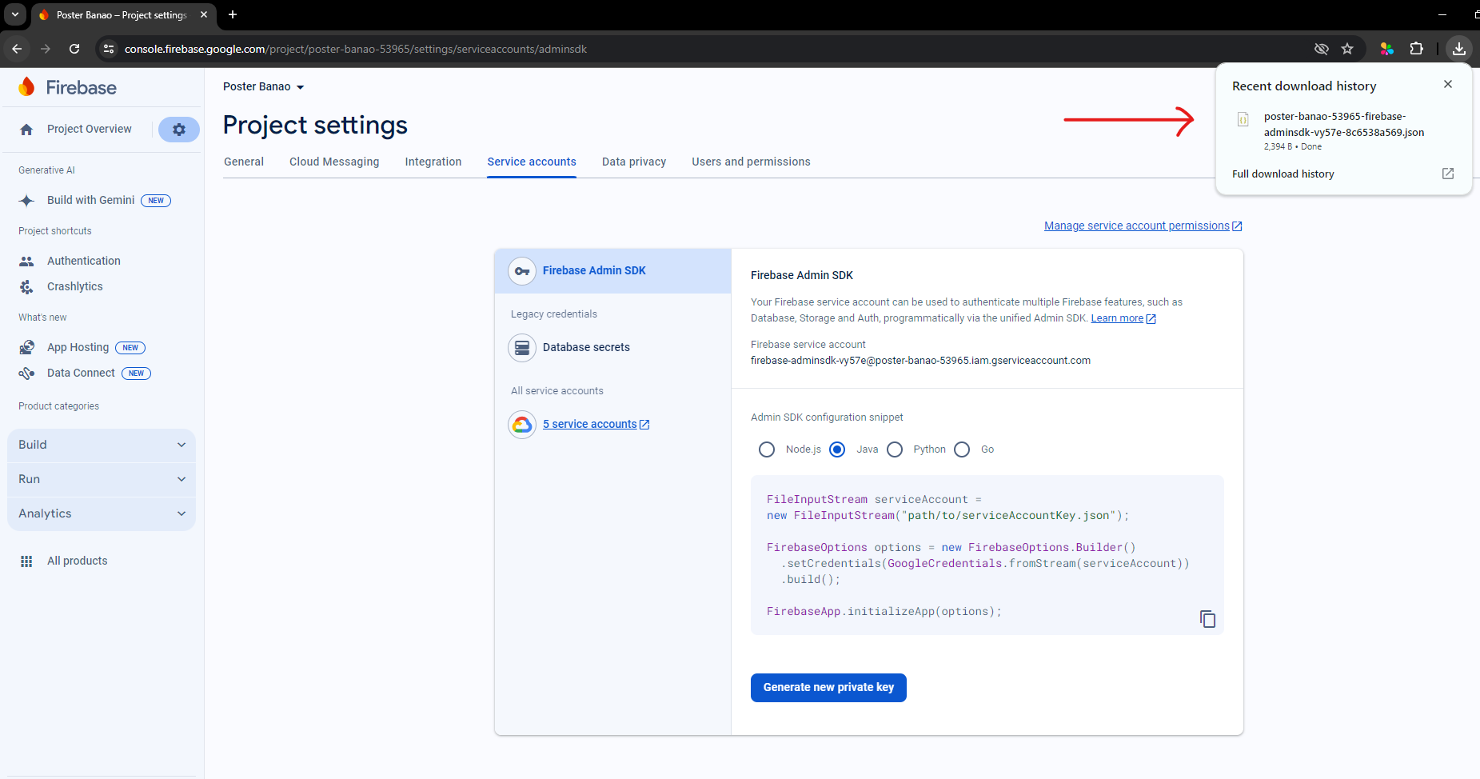Click the Build with Gemini sparkle icon
1480x779 pixels.
(26, 201)
